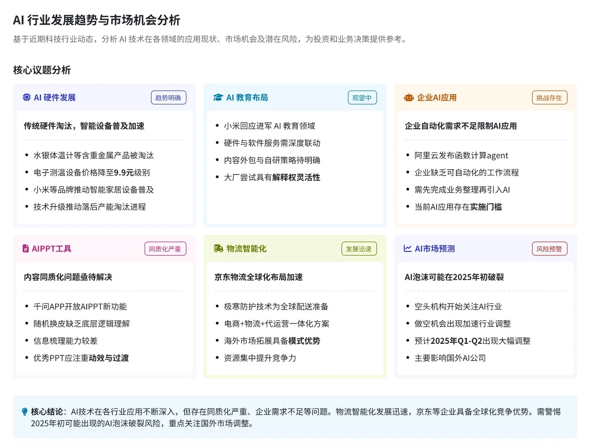Image resolution: width=600 pixels, height=448 pixels.
Task: Click the line chart icon next to AI市场预测
Action: [407, 248]
